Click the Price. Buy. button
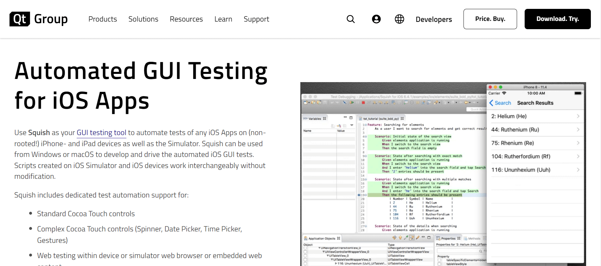This screenshot has height=266, width=601. pos(490,19)
